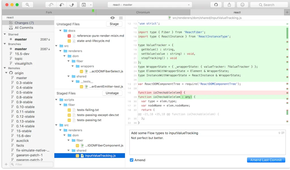The width and height of the screenshot is (290, 170).
Task: Click the branch Filter field at bottom left
Action: click(x=31, y=164)
